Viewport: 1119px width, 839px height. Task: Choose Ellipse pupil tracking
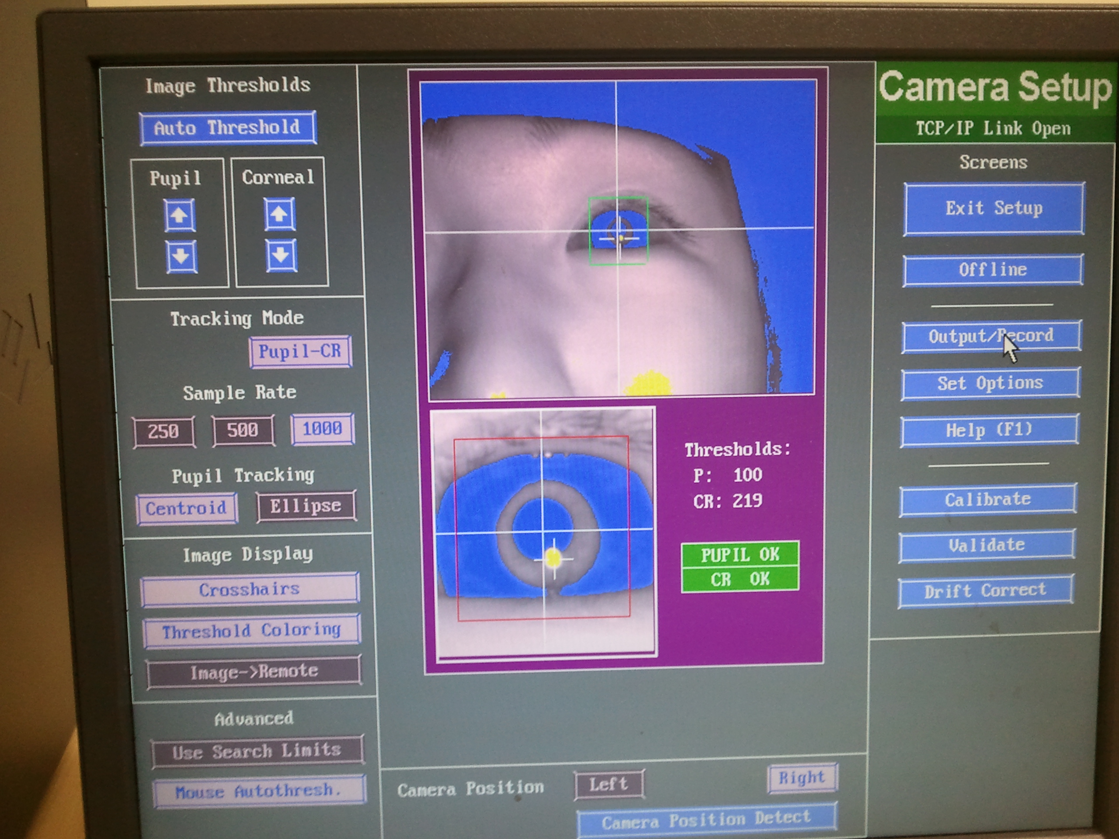click(306, 506)
